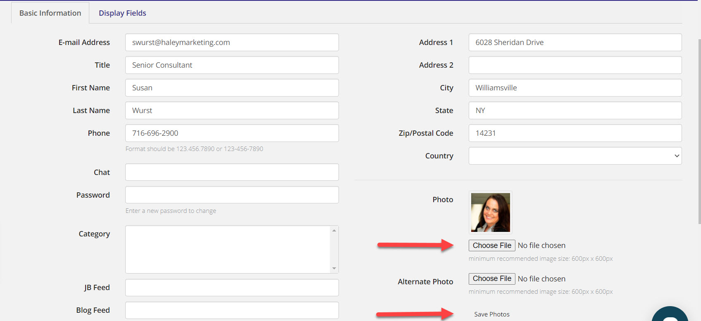Click the page vertical scrollbar
This screenshot has height=321, width=701.
point(699,132)
